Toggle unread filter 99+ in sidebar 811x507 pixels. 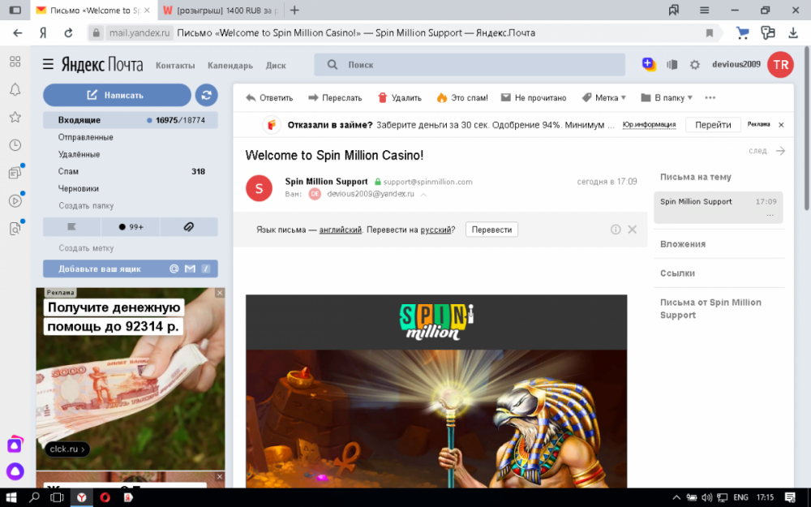[x=130, y=227]
